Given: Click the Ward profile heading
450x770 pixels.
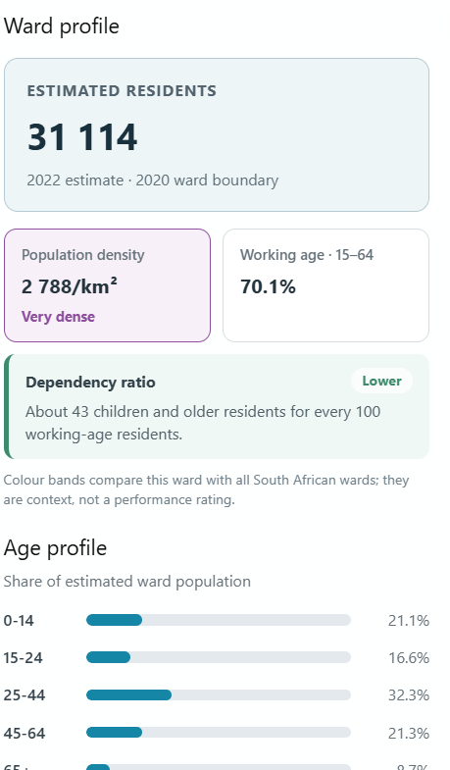Looking at the screenshot, I should coord(62,26).
